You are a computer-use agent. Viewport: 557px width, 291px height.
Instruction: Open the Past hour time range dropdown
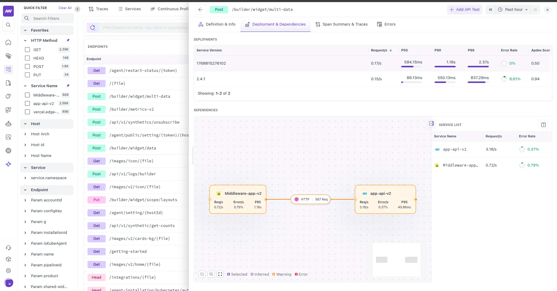click(x=513, y=9)
